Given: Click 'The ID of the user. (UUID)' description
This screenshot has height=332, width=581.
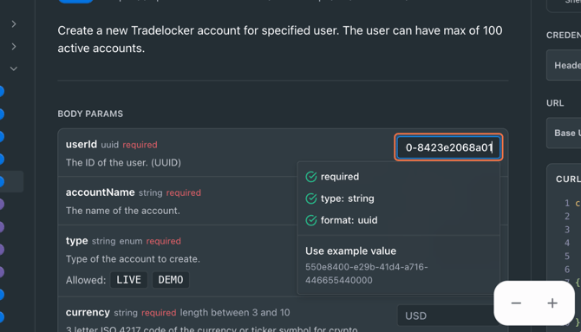Looking at the screenshot, I should click(x=123, y=163).
